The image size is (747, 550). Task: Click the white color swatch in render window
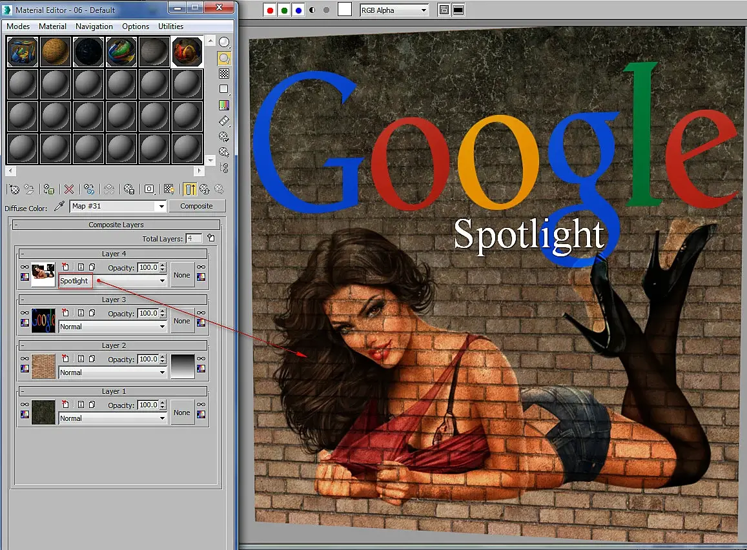pyautogui.click(x=345, y=10)
